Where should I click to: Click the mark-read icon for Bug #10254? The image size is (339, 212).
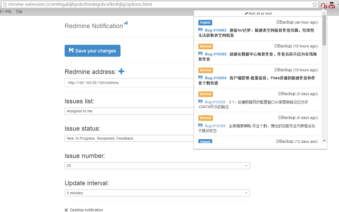[200, 77]
